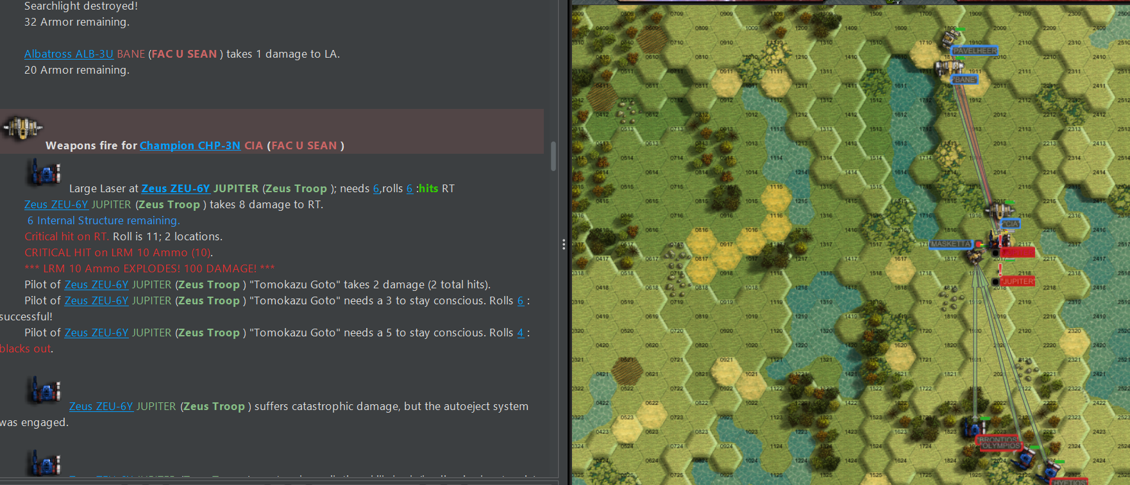1130x485 pixels.
Task: Click the MASKETTA unit label on the map
Action: 950,244
